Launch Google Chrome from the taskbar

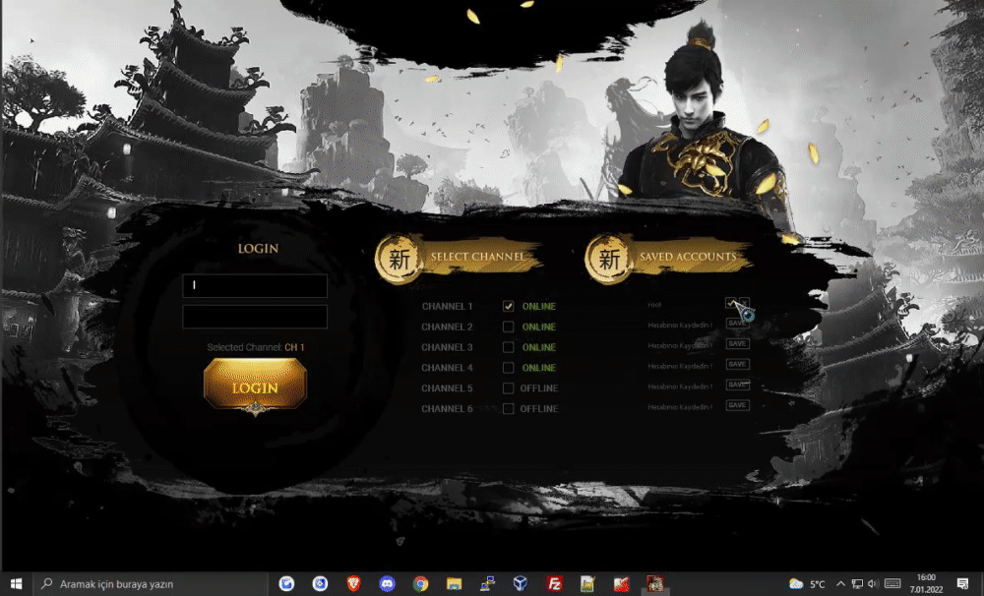coord(420,583)
